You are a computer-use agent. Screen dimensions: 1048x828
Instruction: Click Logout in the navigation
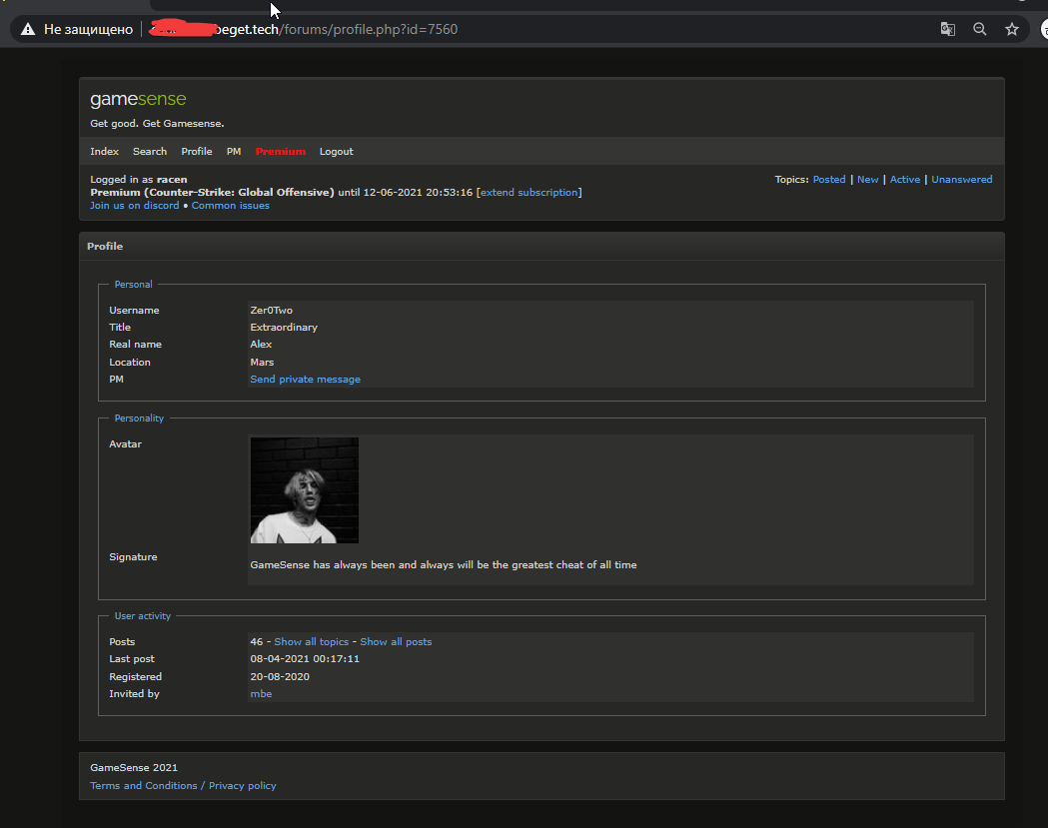coord(337,152)
